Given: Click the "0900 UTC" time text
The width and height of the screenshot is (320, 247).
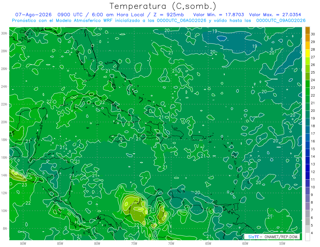Looking at the screenshot, I should coord(70,15).
